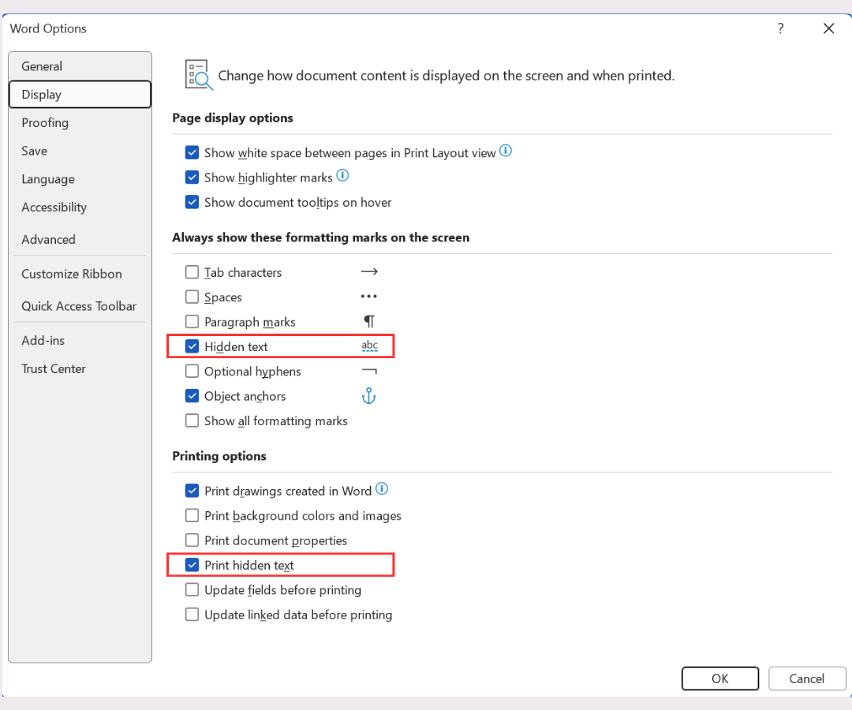Enable Print background colors and images
852x710 pixels.
(192, 515)
